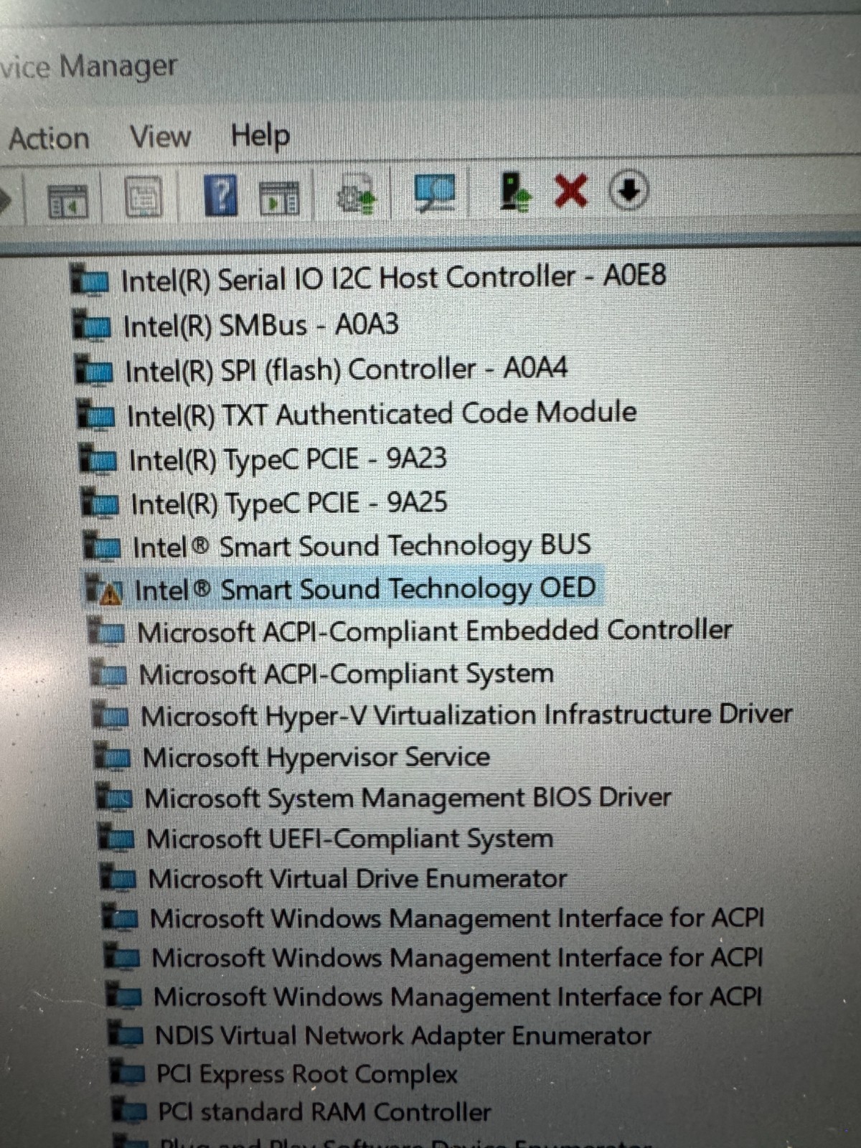Click the Show/Hide Action Pane toolbar icon
The image size is (861, 1148).
coord(278,198)
